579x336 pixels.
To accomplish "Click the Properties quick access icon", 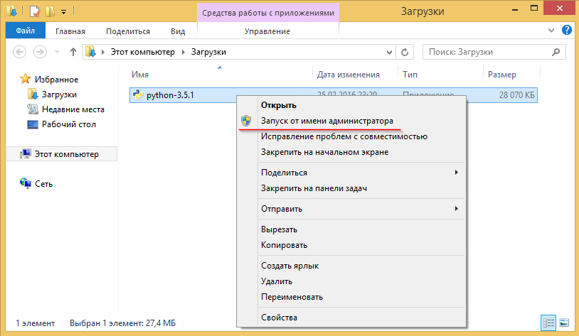I will coord(34,11).
